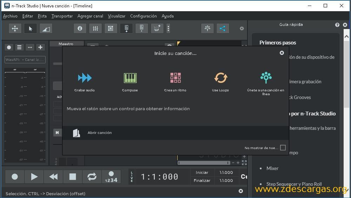Screen dimensions: 351x198
Task: Click the timeline horizontal scrollbar thumb
Action: 204,163
